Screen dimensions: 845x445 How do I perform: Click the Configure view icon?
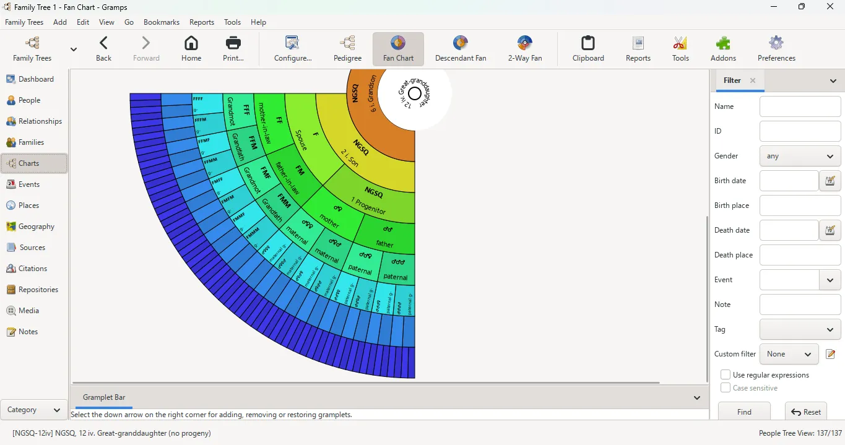coord(292,49)
